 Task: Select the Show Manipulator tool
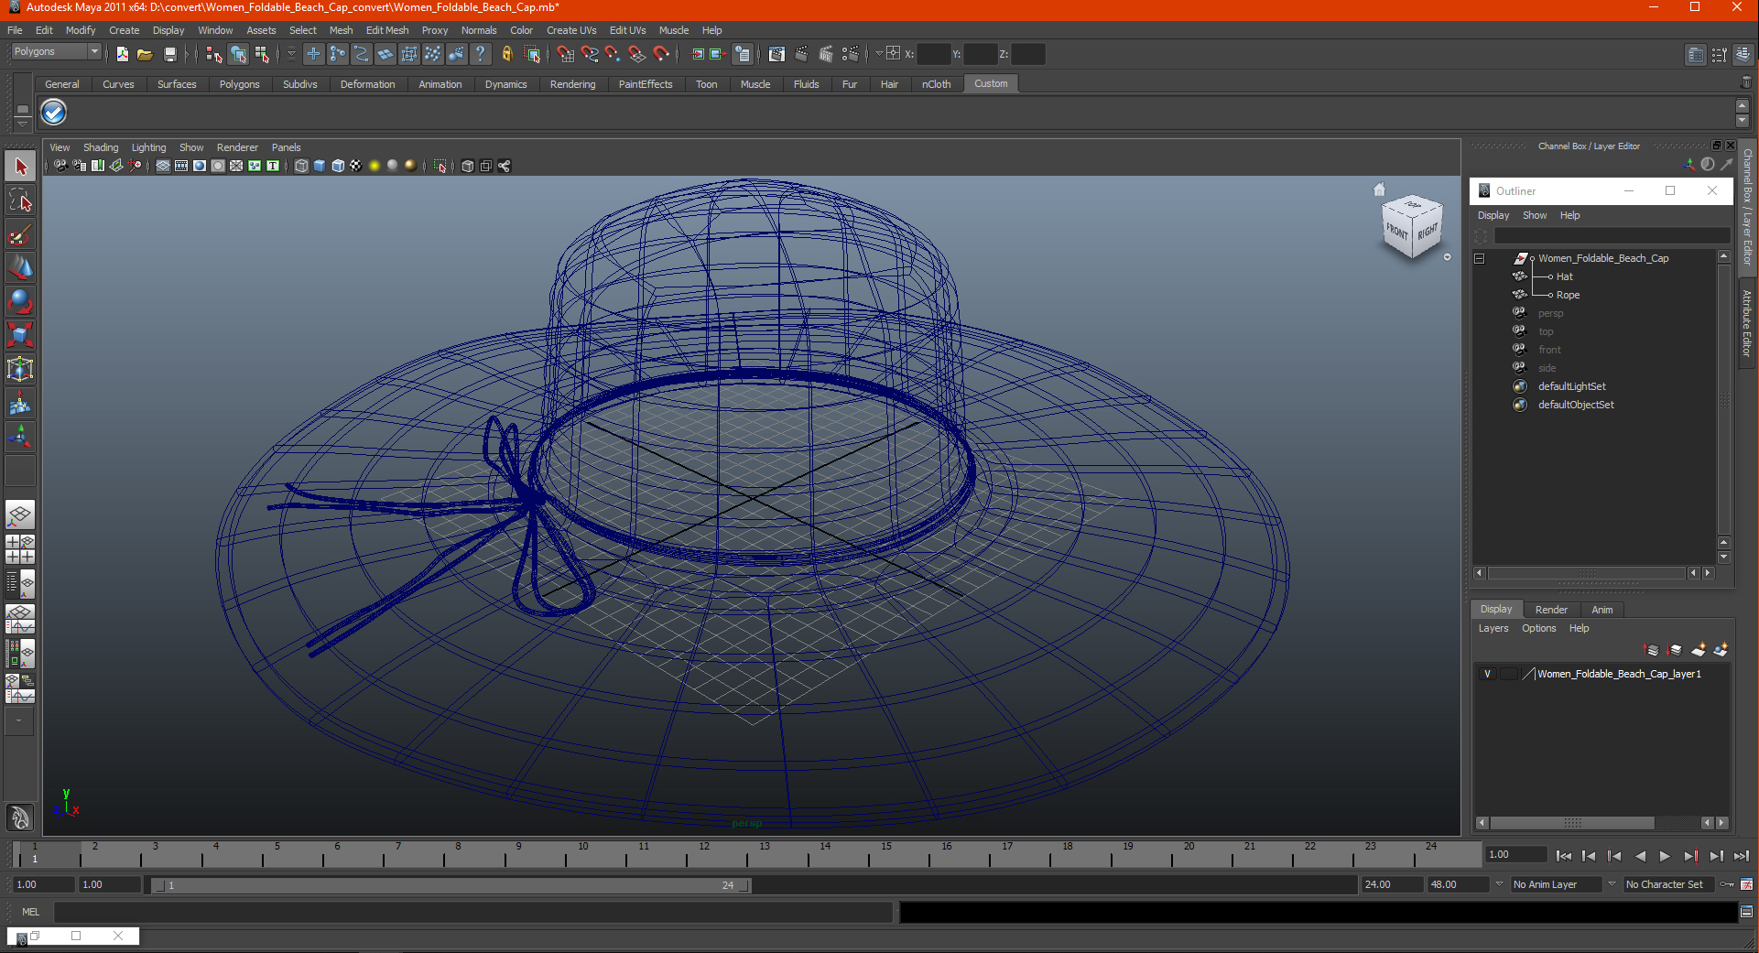coord(20,437)
